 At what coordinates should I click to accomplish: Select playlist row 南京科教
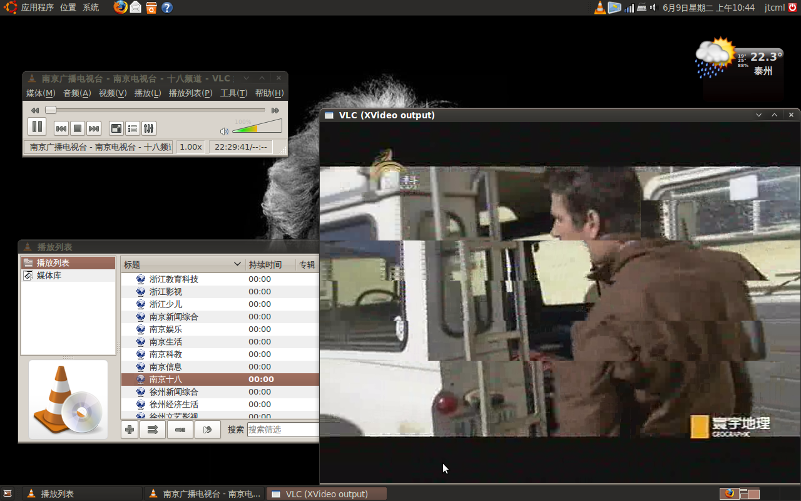pyautogui.click(x=220, y=354)
